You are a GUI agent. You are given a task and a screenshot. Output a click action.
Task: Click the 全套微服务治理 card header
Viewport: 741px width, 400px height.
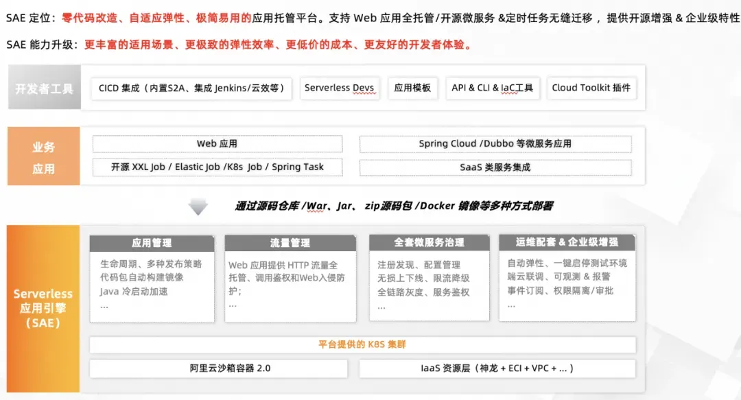429,243
